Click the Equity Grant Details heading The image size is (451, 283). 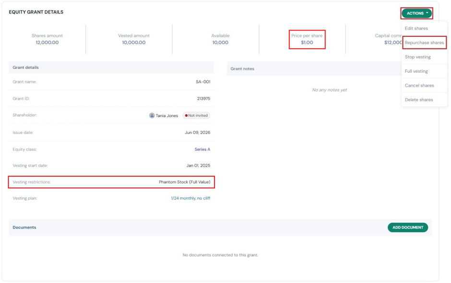pos(36,12)
